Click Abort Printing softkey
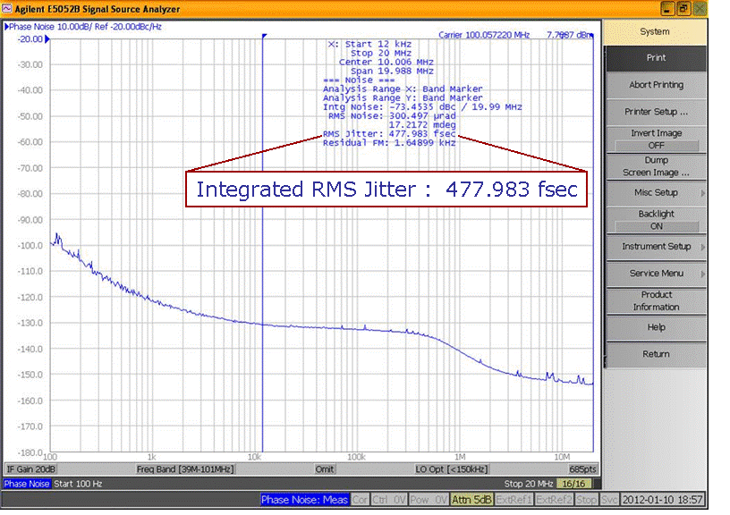730x515 pixels. 655,85
